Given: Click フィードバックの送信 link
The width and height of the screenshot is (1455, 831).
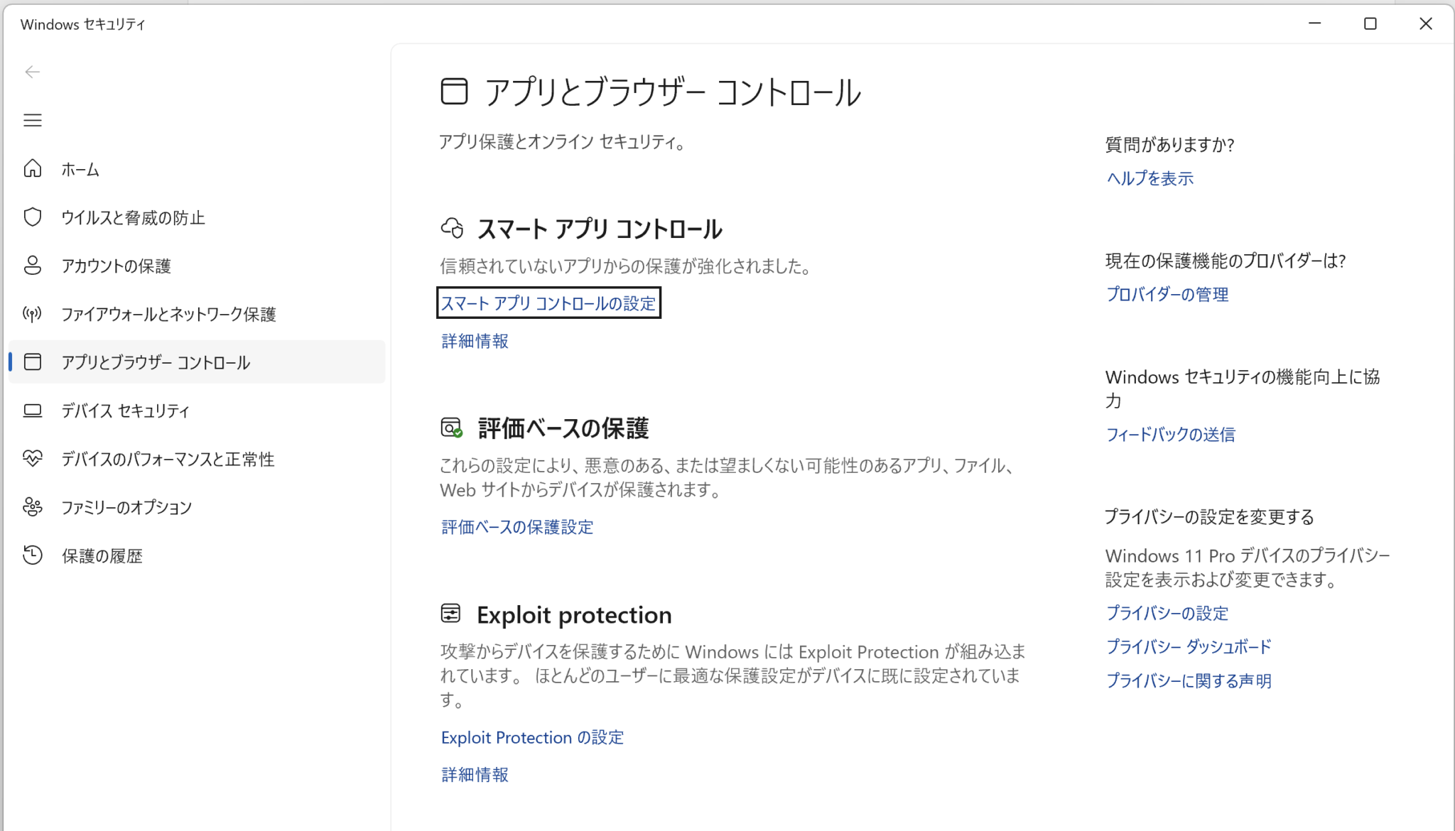Looking at the screenshot, I should tap(1171, 434).
